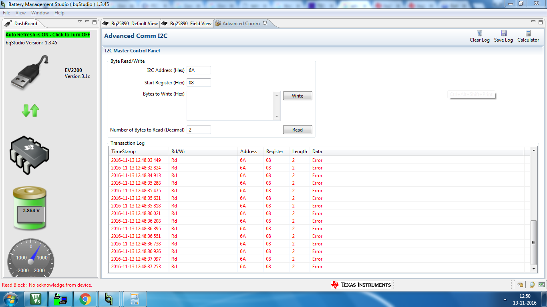Click the transaction log scroll up arrow
547x307 pixels.
533,150
